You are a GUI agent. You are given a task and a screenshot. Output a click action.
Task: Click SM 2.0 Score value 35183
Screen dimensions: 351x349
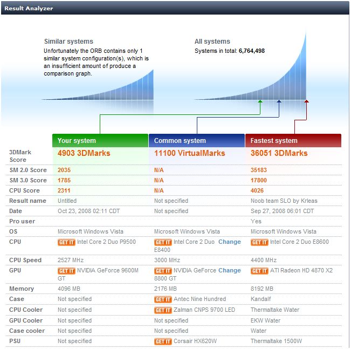point(259,170)
